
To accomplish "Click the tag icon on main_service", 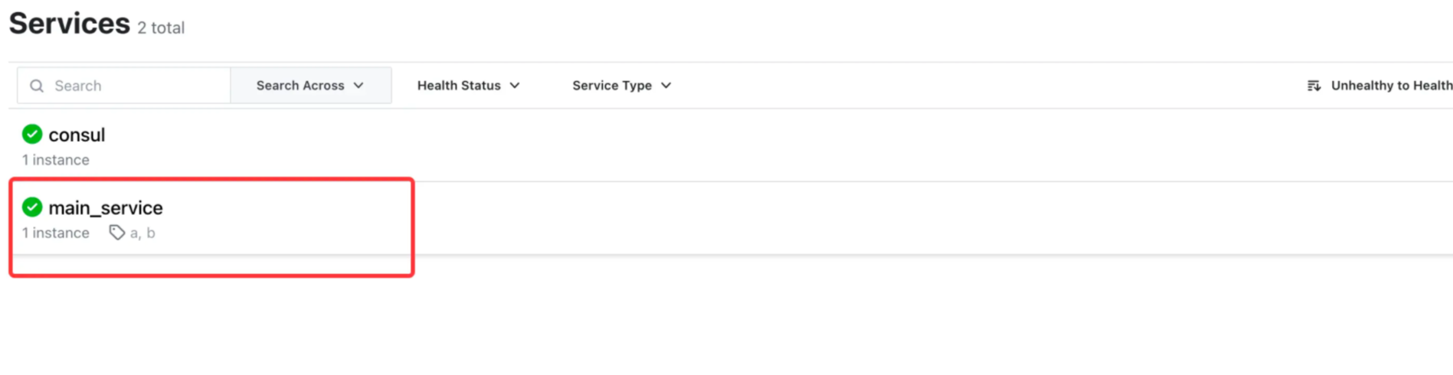I will tap(116, 233).
